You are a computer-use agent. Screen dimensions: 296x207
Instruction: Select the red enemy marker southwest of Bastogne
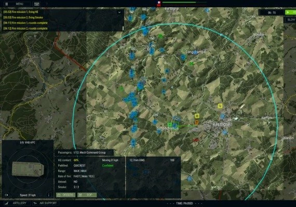pos(196,140)
